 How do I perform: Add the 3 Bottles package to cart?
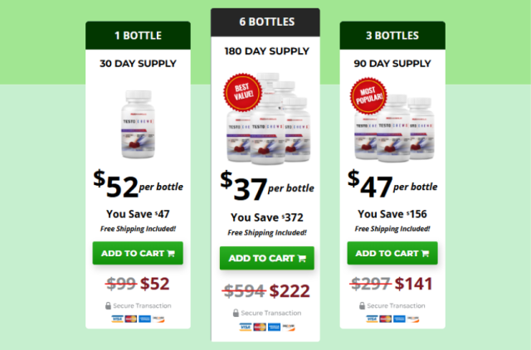point(392,253)
